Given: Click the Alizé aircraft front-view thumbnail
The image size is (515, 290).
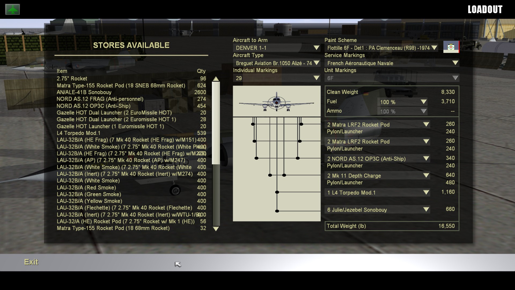Looking at the screenshot, I should click(x=277, y=102).
